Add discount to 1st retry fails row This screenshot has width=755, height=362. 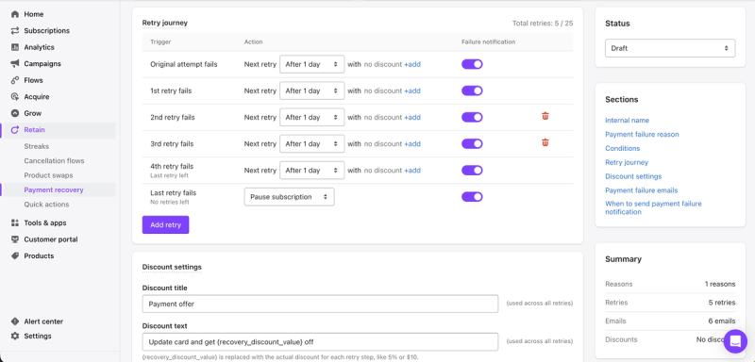[x=412, y=90]
